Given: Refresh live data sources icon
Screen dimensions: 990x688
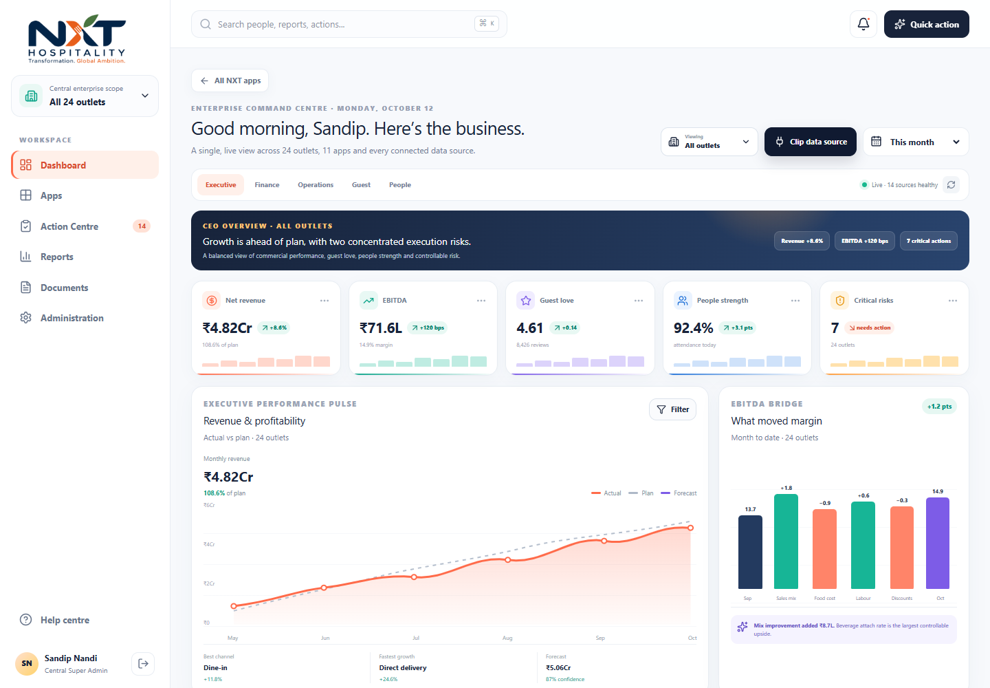Looking at the screenshot, I should click(951, 184).
